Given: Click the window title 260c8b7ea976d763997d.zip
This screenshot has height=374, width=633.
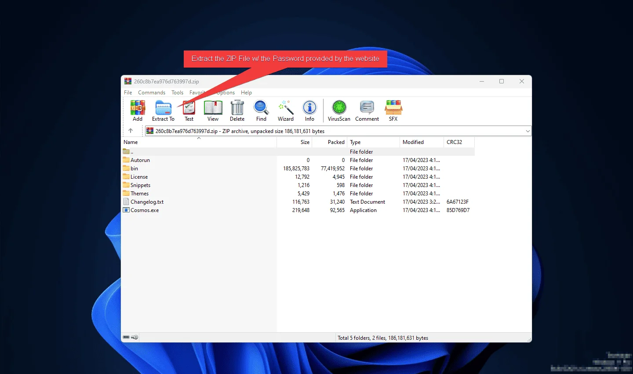Looking at the screenshot, I should [x=166, y=81].
